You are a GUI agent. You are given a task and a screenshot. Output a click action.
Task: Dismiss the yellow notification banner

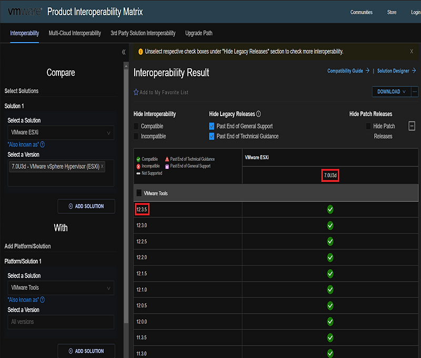pos(412,52)
